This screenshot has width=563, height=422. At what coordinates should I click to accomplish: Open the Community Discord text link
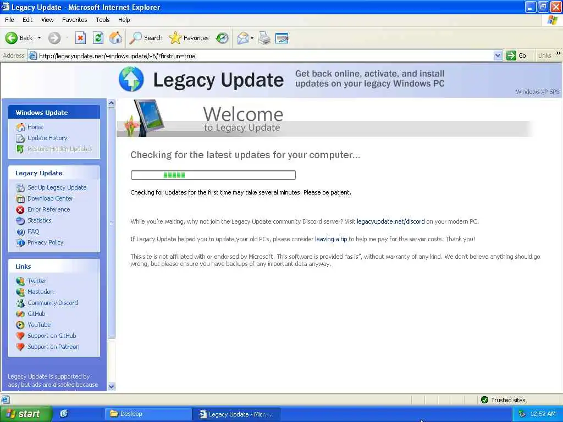tap(52, 303)
